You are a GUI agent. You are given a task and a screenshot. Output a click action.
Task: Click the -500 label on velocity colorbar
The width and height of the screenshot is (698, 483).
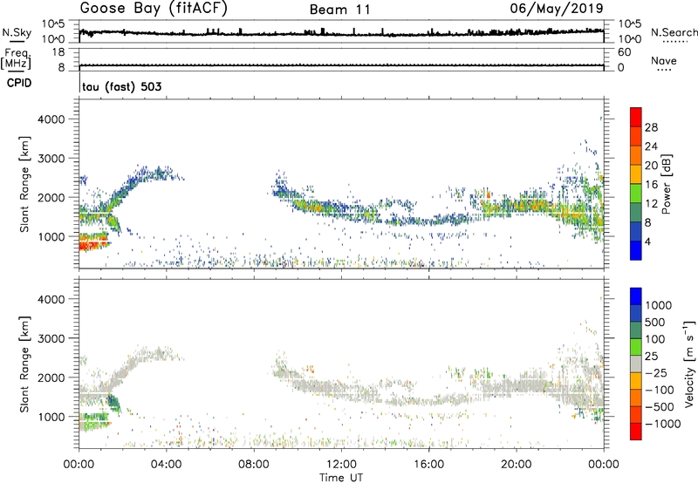[659, 407]
